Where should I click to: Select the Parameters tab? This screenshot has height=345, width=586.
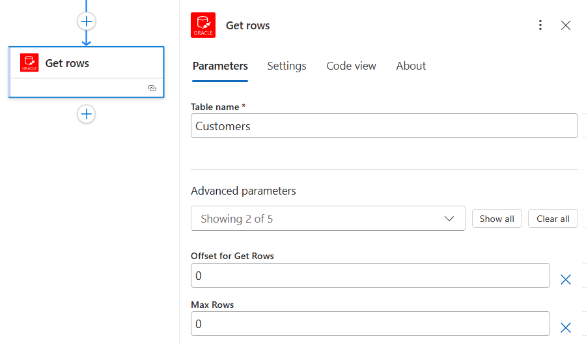[x=220, y=66]
